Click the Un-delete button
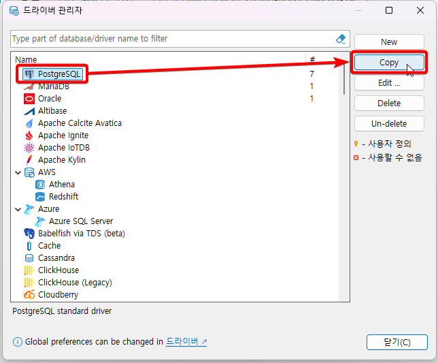Screen dimensions: 438x363 tap(389, 123)
